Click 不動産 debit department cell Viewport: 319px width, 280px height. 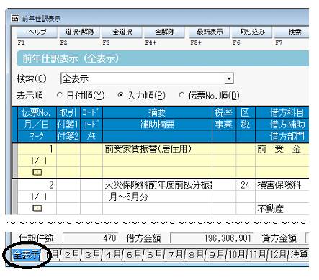[282, 209]
